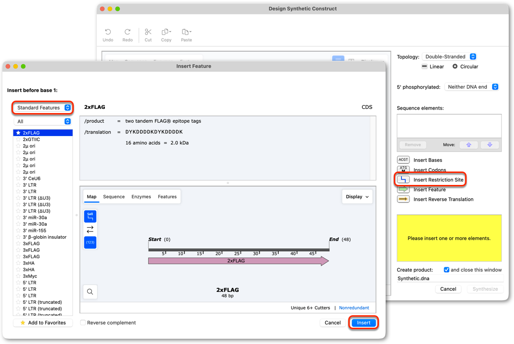Switch to the Map tab
This screenshot has width=514, height=344.
coord(91,197)
